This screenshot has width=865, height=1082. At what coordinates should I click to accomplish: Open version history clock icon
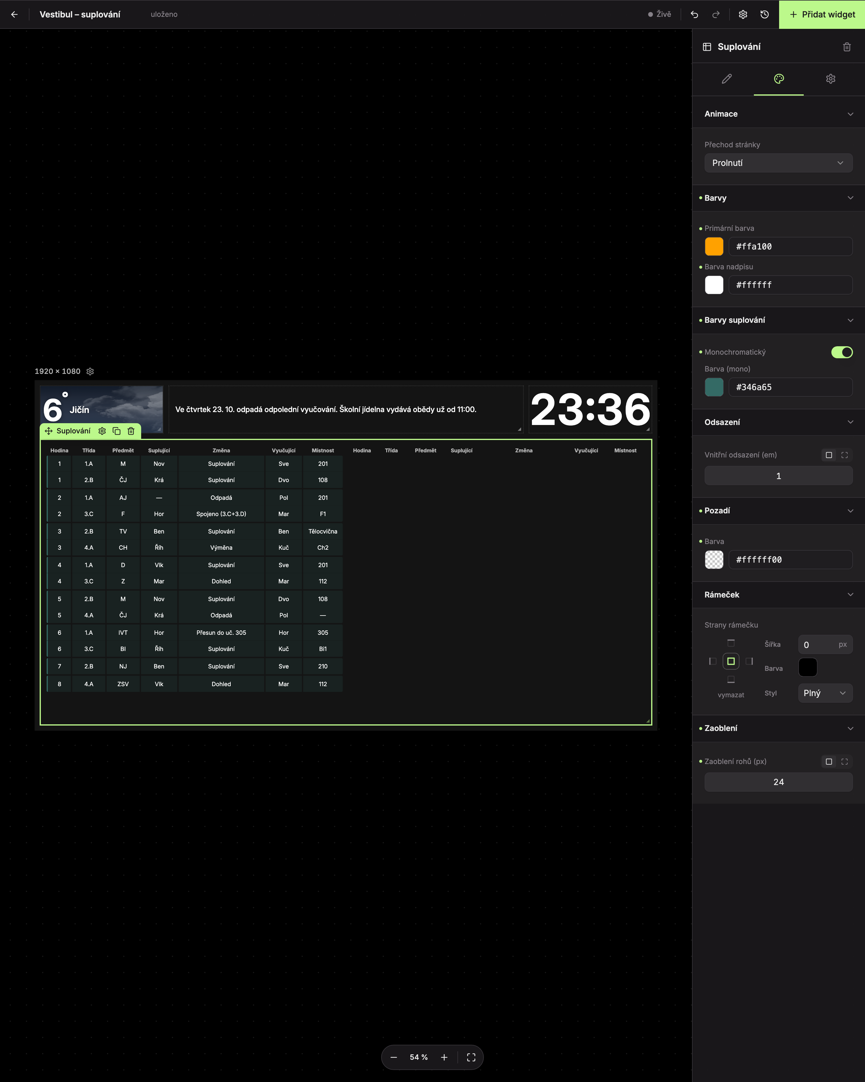pyautogui.click(x=764, y=14)
